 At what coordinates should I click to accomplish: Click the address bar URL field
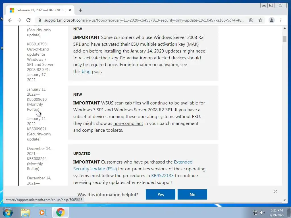point(144,20)
